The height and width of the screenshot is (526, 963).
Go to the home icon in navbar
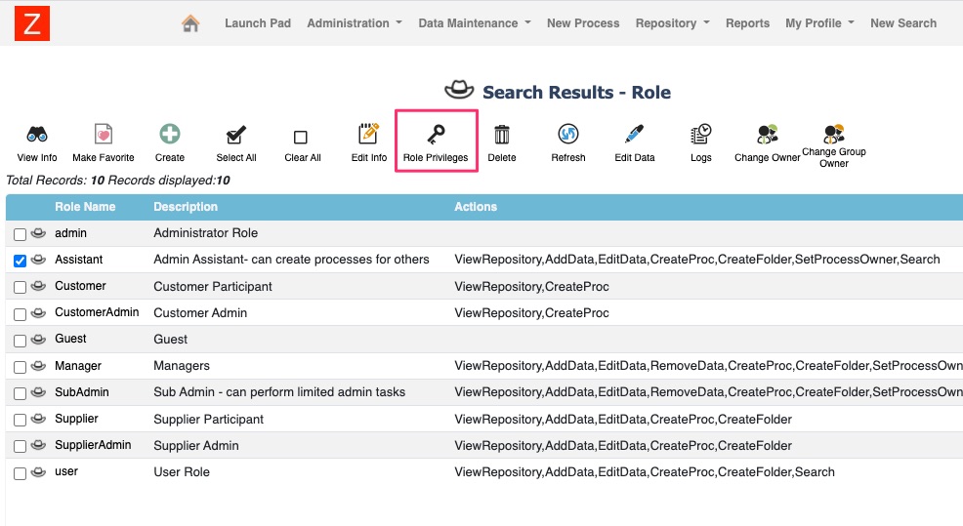tap(190, 23)
